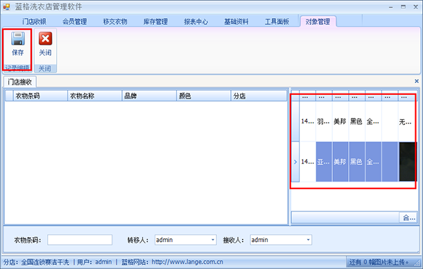Click the 用户: admin status bar entry

(94, 262)
